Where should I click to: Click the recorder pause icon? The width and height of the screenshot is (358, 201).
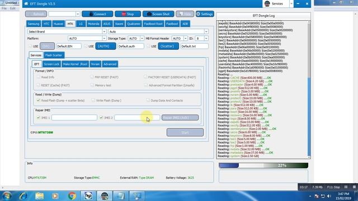coord(346,187)
